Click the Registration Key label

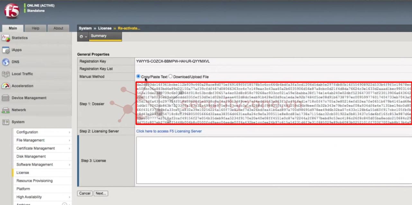(93, 61)
